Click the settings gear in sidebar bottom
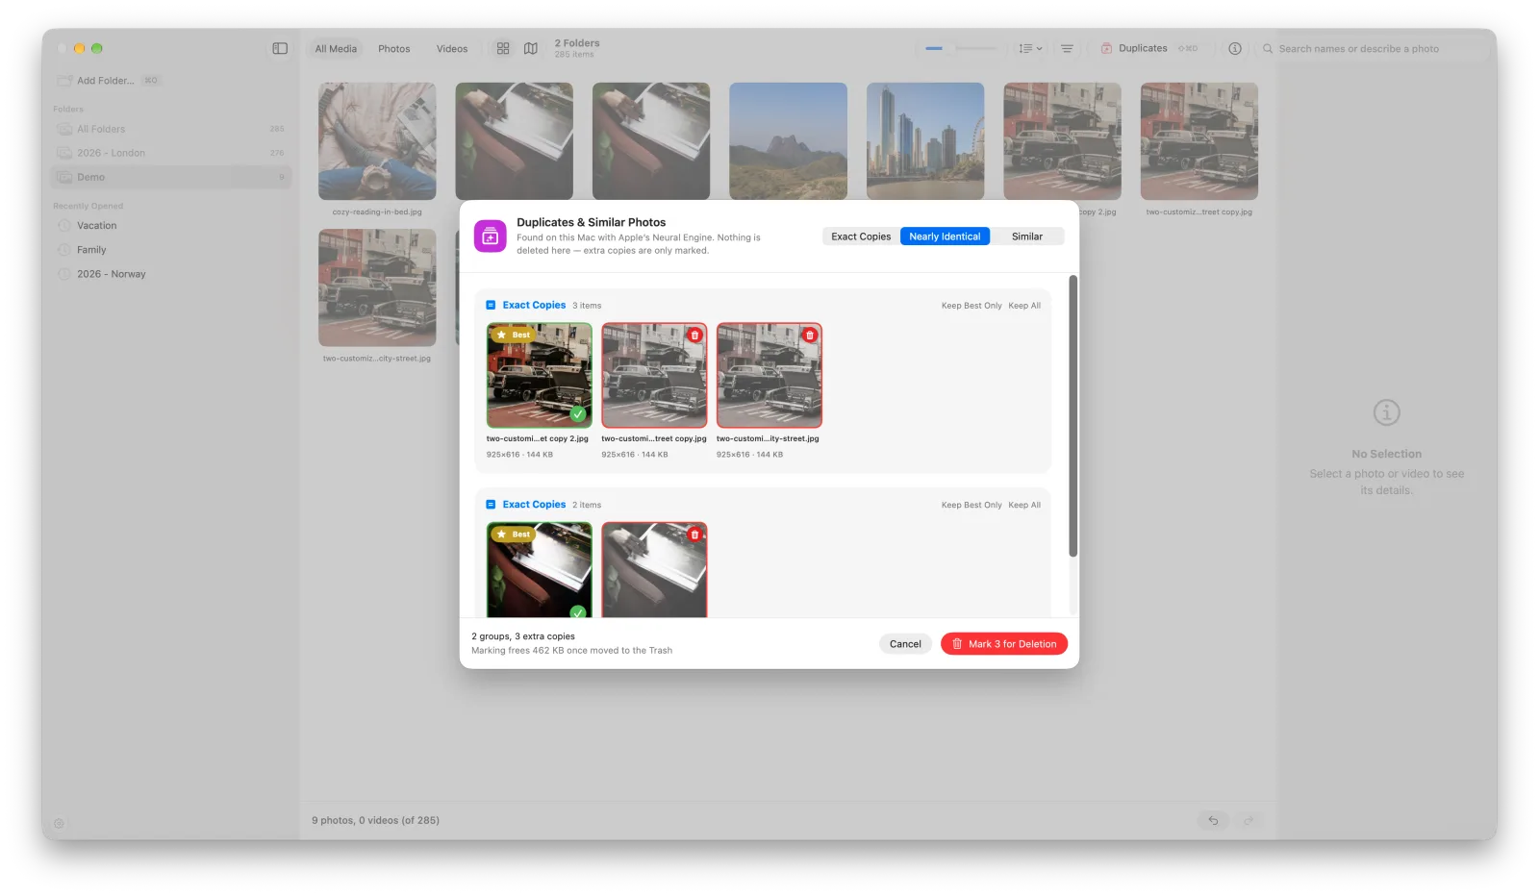This screenshot has height=896, width=1539. point(60,824)
